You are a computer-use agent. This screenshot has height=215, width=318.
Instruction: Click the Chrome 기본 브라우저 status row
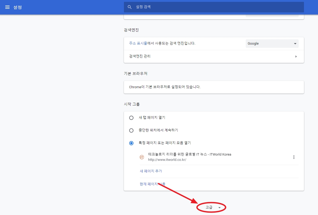pos(214,87)
